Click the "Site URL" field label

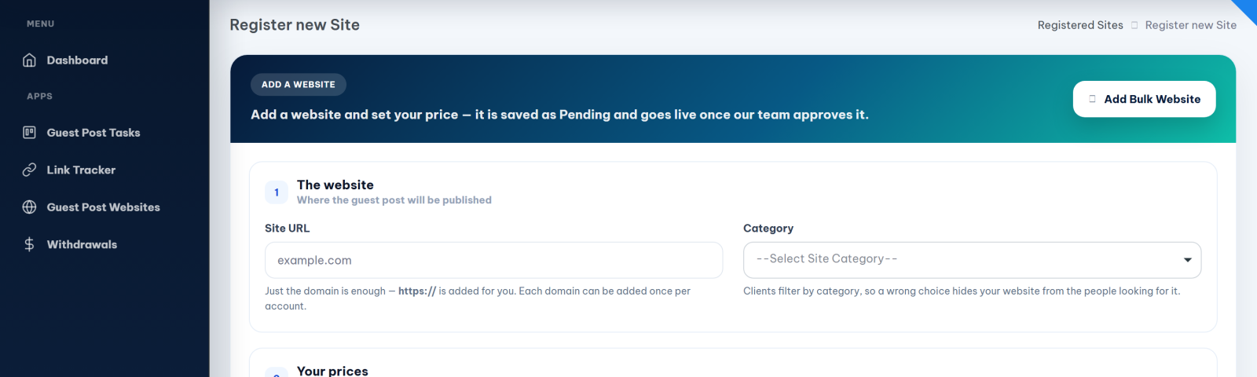[288, 228]
